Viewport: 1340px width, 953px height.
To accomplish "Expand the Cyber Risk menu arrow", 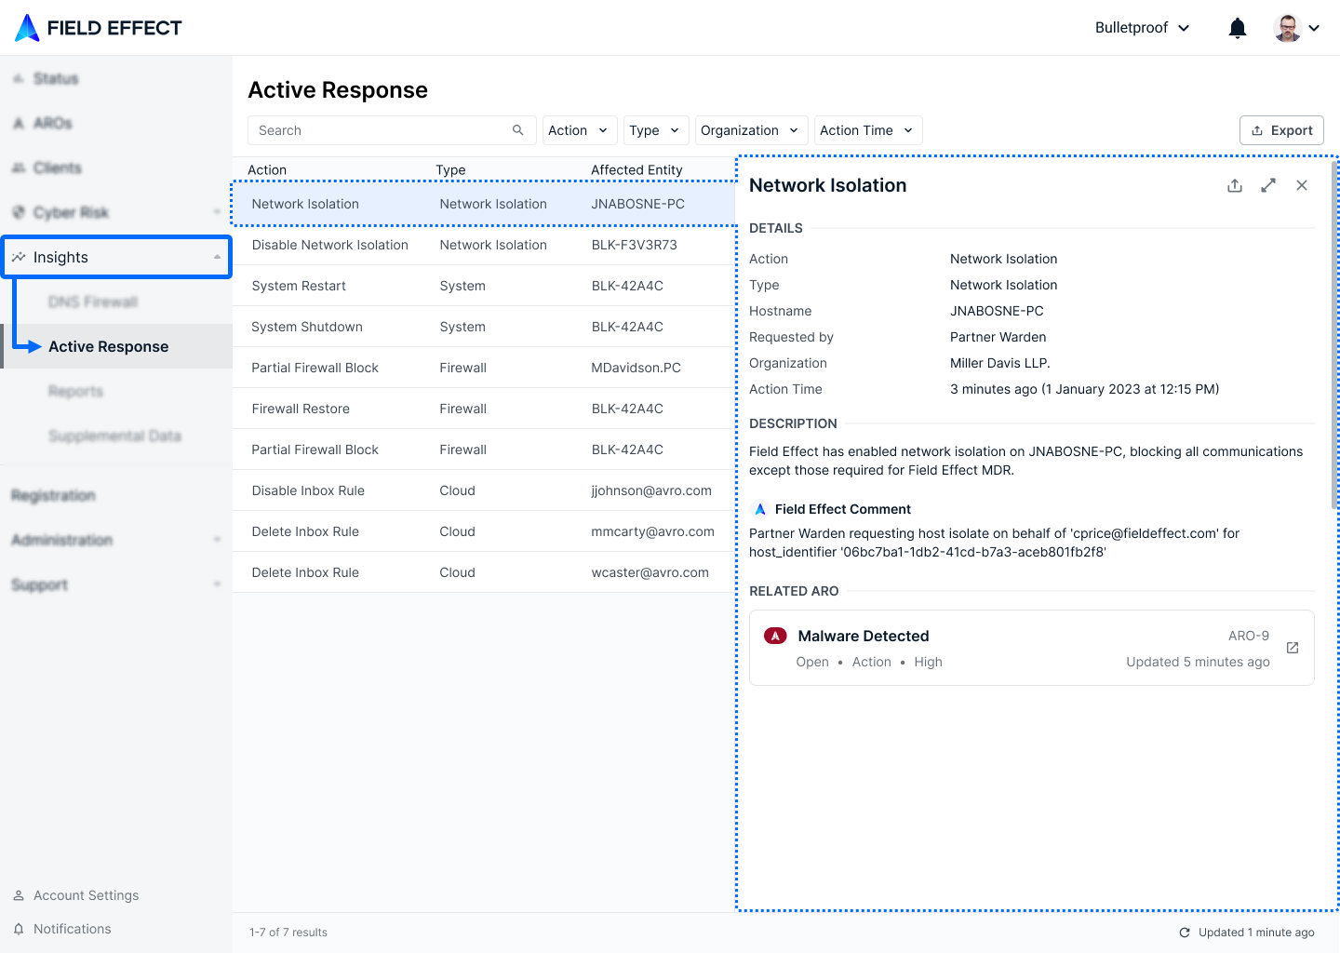I will [217, 212].
